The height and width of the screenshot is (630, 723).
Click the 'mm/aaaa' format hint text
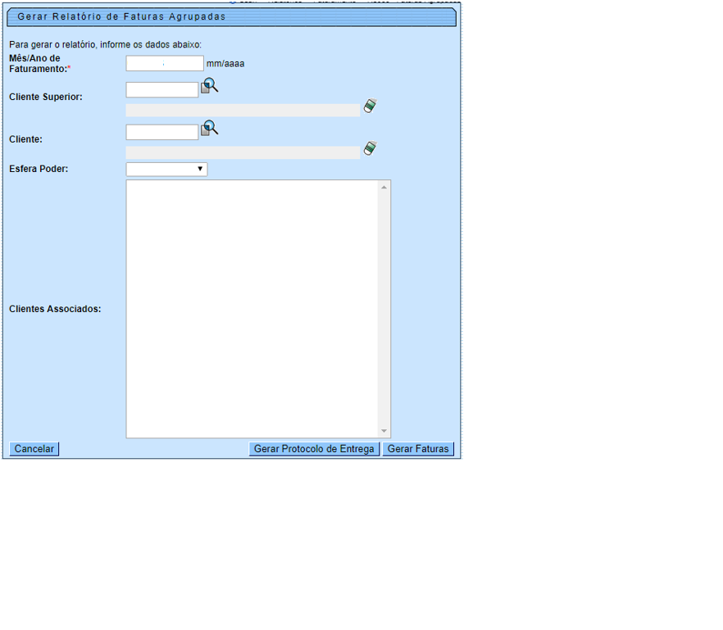coord(225,64)
